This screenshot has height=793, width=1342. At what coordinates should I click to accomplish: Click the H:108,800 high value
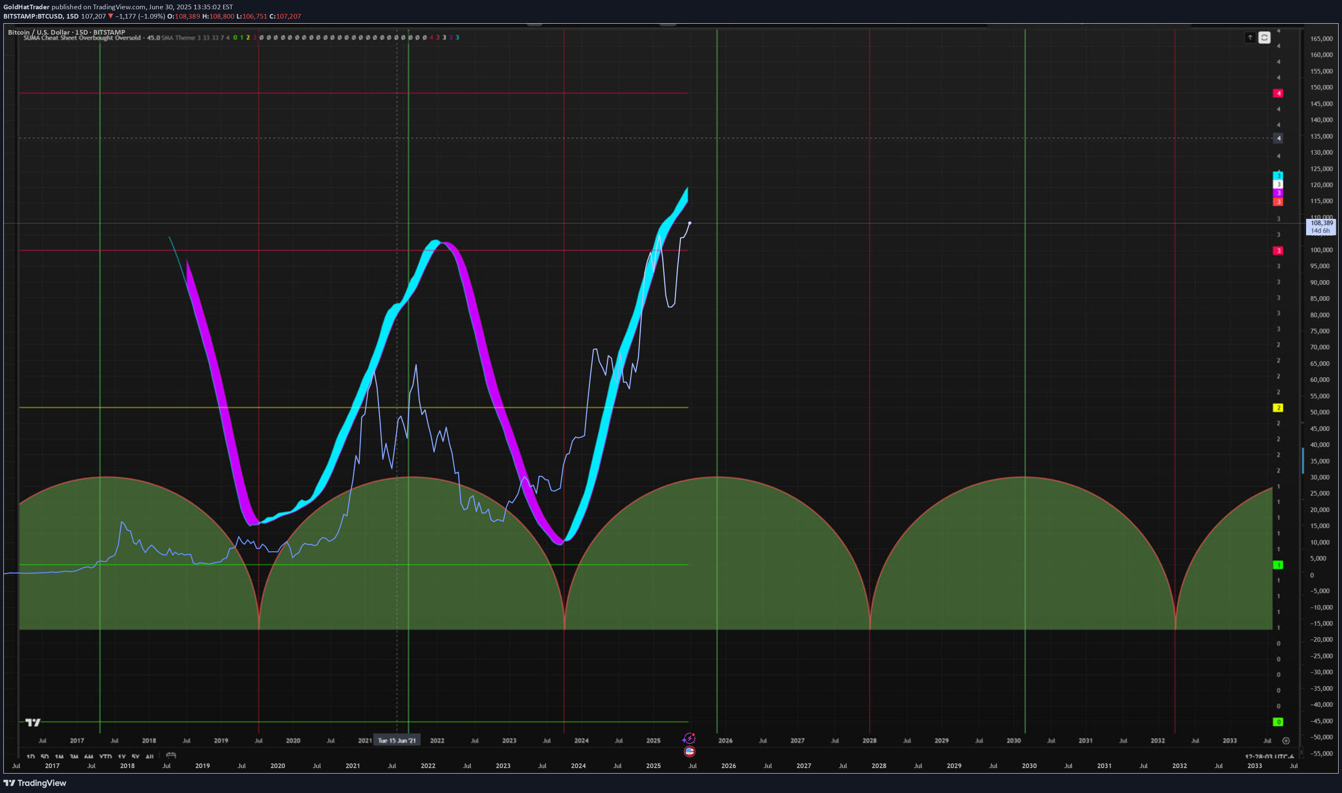coord(218,16)
